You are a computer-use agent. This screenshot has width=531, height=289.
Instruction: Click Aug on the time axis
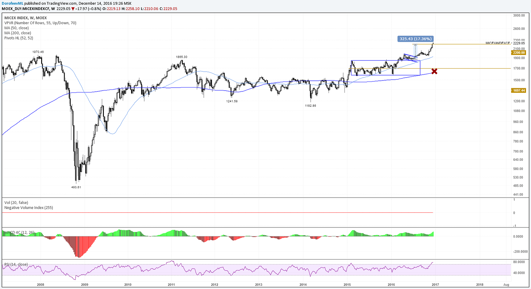click(506, 285)
